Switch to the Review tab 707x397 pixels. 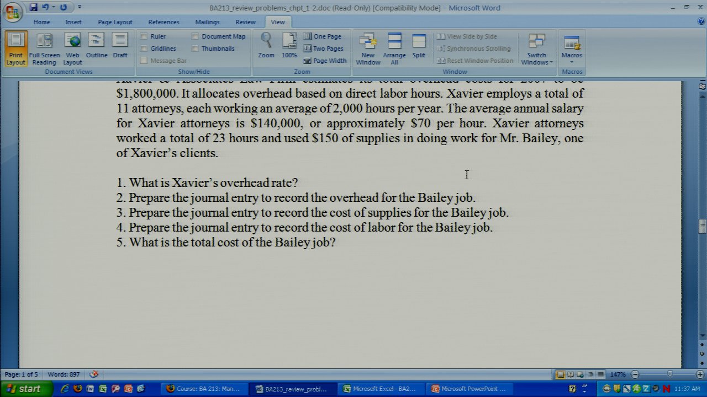tap(245, 22)
